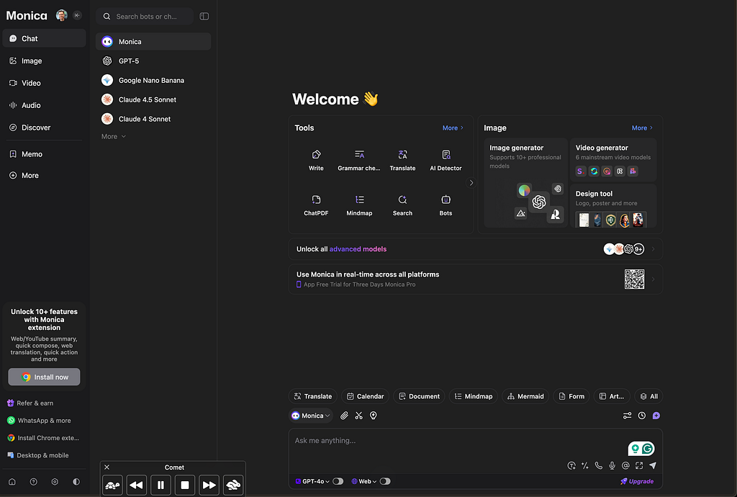This screenshot has width=737, height=497.
Task: Open the real-time platforms banner chevron
Action: coord(653,279)
